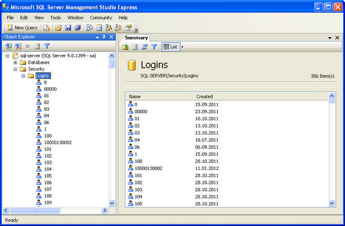Click the Up folder icon in Summary toolbar
Image resolution: width=345 pixels, height=226 pixels.
click(125, 47)
